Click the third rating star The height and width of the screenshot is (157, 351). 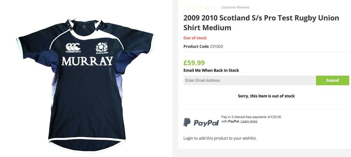(x=200, y=7)
